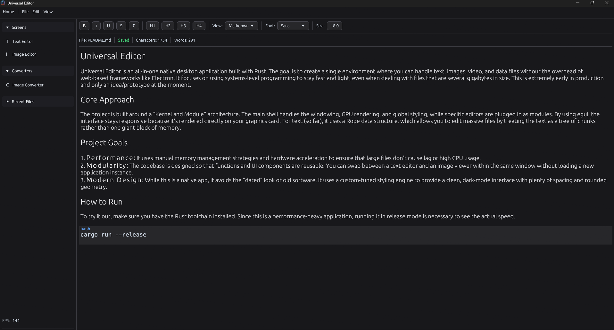
Task: Open the Sans font dropdown
Action: [x=293, y=26]
